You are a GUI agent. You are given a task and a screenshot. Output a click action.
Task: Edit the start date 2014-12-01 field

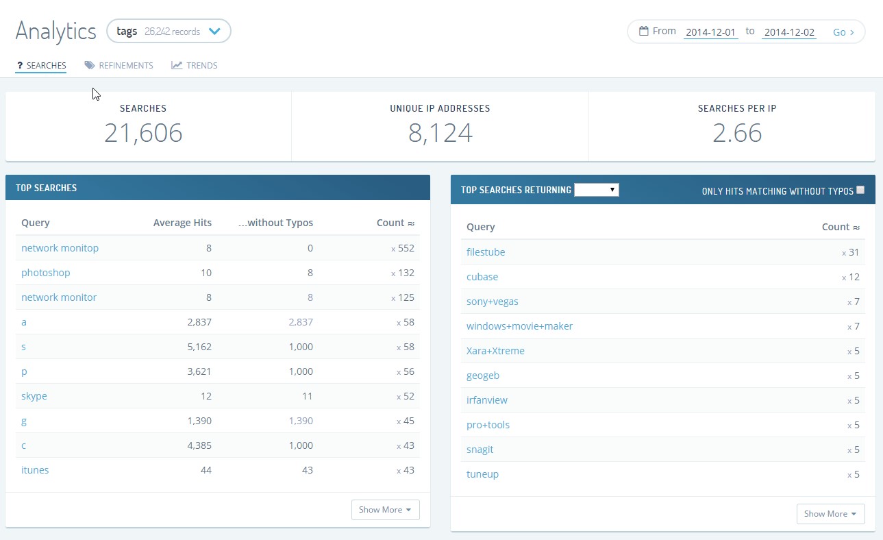point(710,32)
